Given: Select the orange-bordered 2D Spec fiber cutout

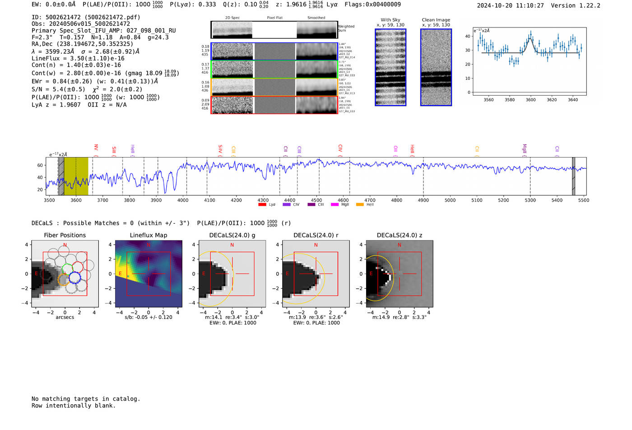Looking at the screenshot, I should pos(232,87).
